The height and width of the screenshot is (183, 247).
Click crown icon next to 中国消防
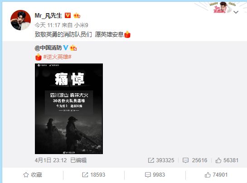click(x=73, y=48)
